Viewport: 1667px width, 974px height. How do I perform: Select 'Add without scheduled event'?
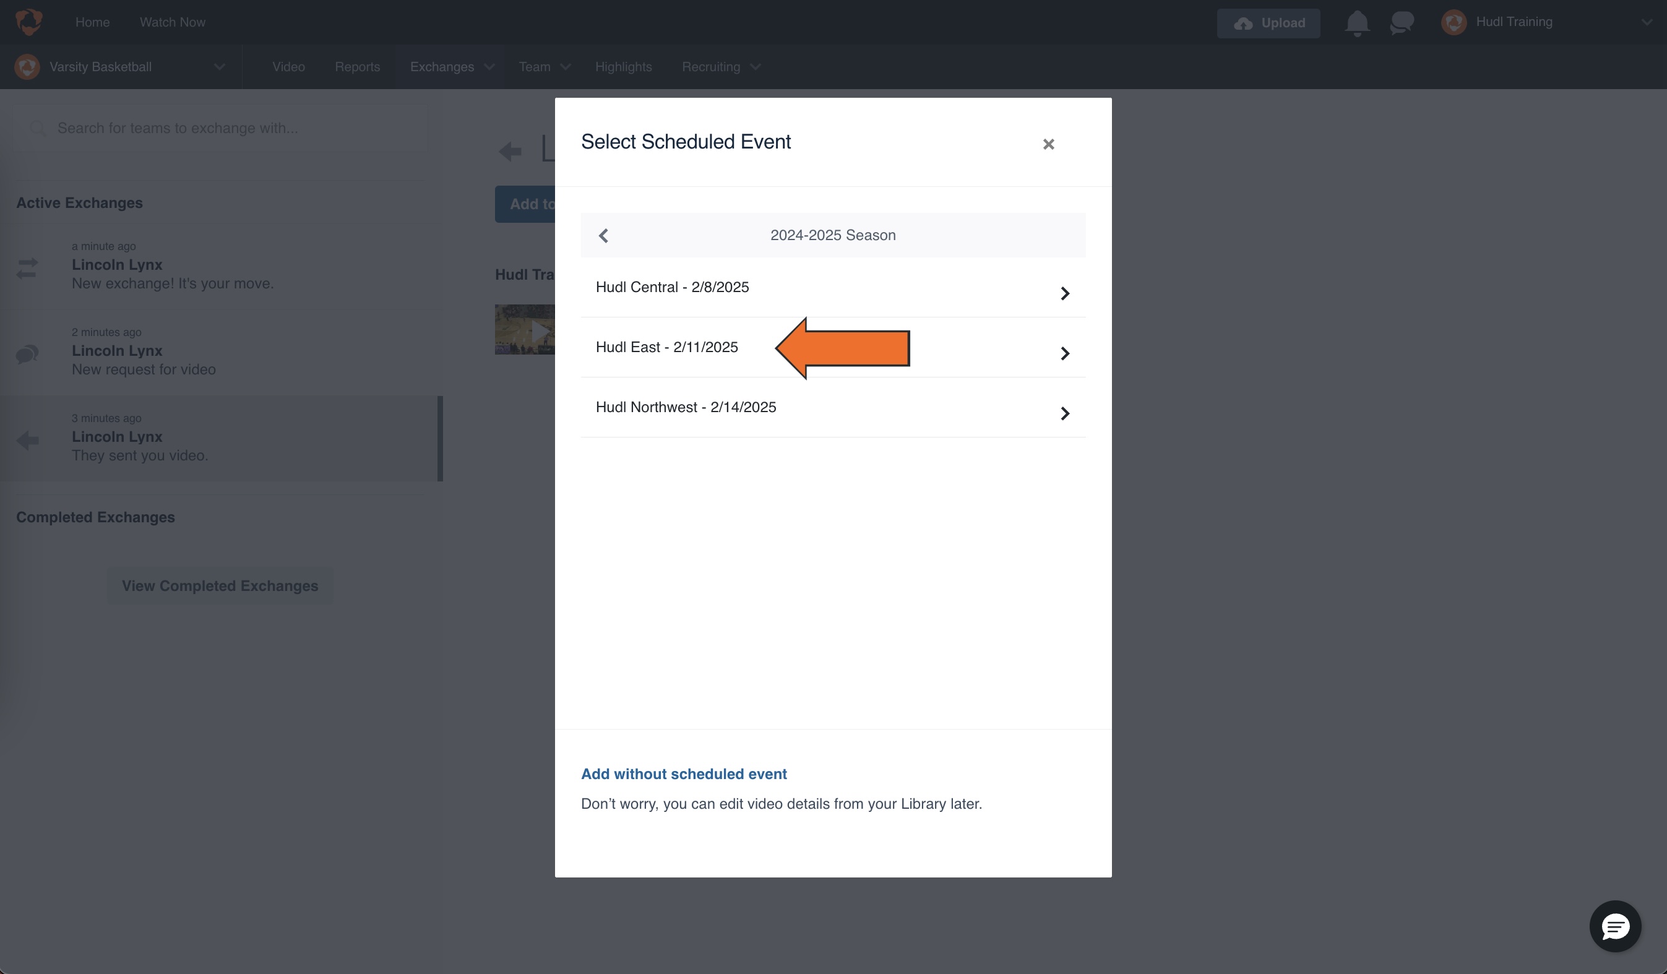683,774
